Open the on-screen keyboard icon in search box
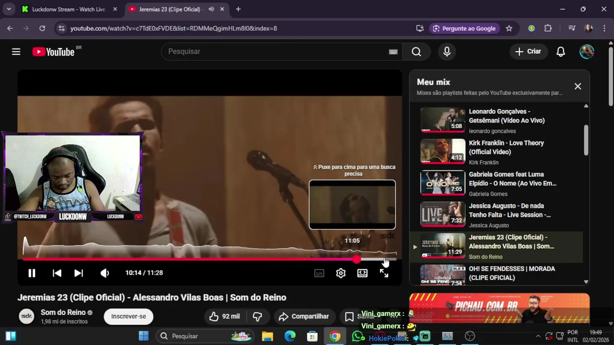Image resolution: width=614 pixels, height=345 pixels. [393, 52]
